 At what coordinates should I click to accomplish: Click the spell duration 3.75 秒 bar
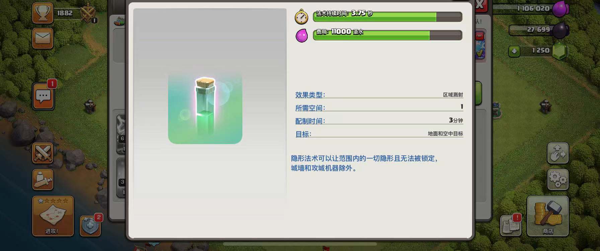[x=387, y=16]
